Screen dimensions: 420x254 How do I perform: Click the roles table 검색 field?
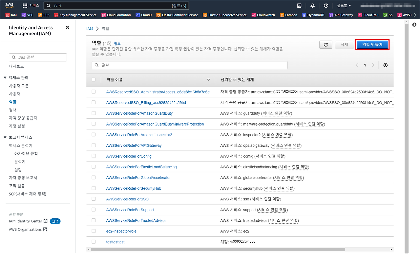190,65
